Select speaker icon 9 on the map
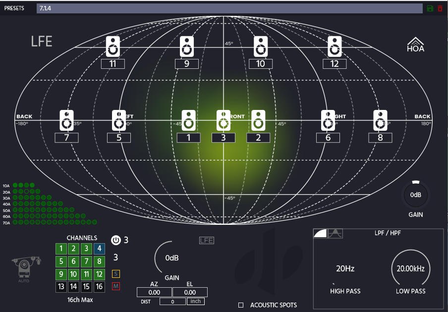Image resolution: width=448 pixels, height=312 pixels. pyautogui.click(x=186, y=47)
